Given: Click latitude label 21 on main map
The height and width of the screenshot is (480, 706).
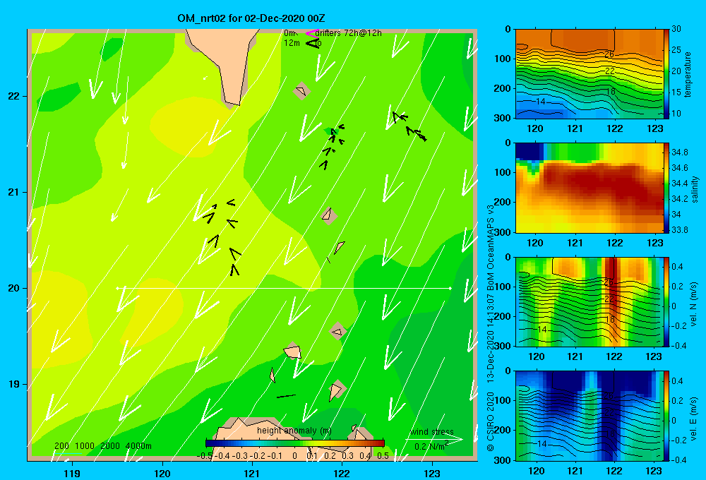Looking at the screenshot, I should (13, 192).
